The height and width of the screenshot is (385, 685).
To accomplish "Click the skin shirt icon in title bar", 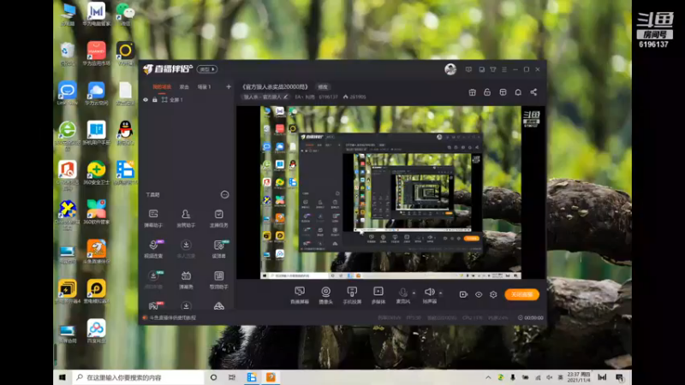I will (493, 69).
